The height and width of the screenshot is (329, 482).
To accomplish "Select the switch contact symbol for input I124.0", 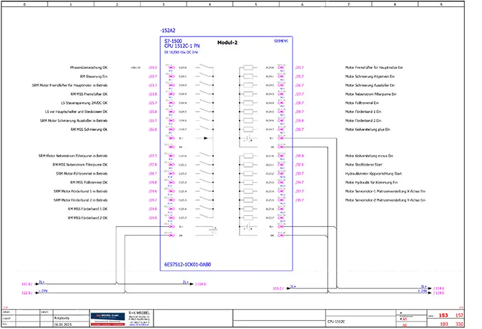I will pyautogui.click(x=204, y=68).
